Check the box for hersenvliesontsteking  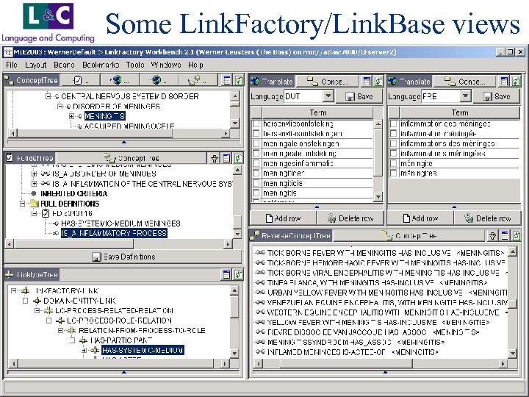pos(256,124)
